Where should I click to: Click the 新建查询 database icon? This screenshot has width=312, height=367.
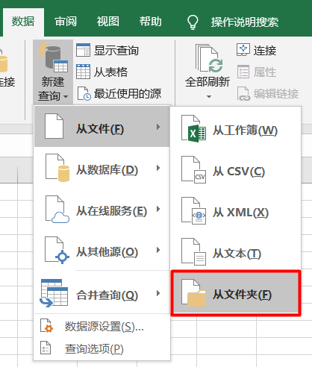53,57
